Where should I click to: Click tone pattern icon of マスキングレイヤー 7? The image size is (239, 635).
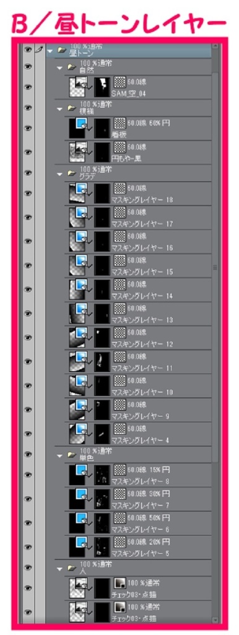coord(119,494)
